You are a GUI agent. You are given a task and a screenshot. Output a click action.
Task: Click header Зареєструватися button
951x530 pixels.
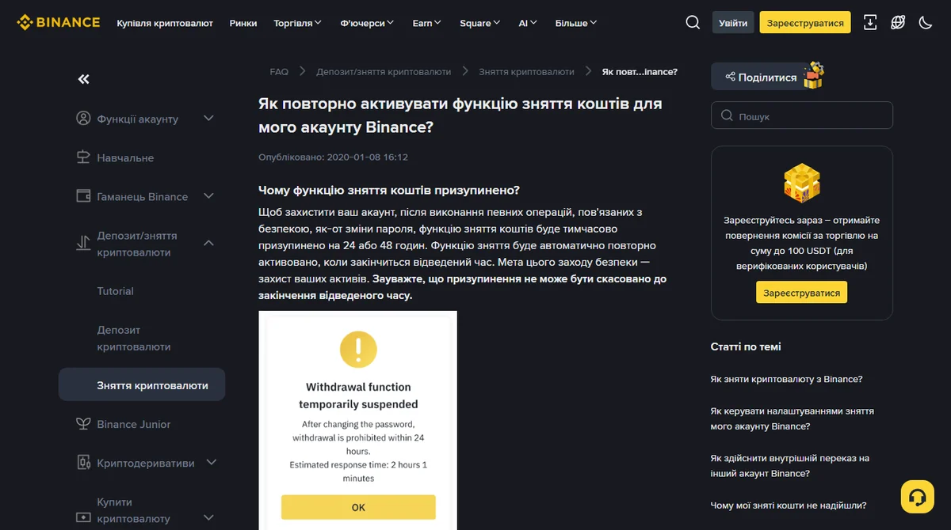pyautogui.click(x=805, y=23)
